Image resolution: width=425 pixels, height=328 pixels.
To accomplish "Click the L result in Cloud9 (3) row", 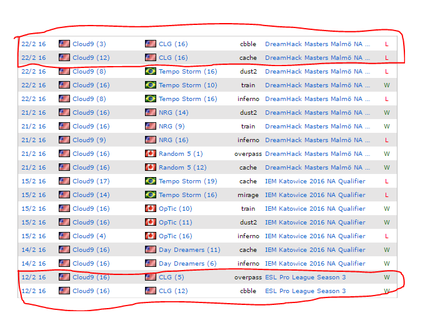I will [387, 44].
